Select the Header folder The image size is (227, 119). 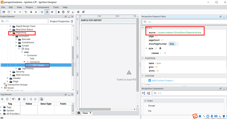pos(17,78)
